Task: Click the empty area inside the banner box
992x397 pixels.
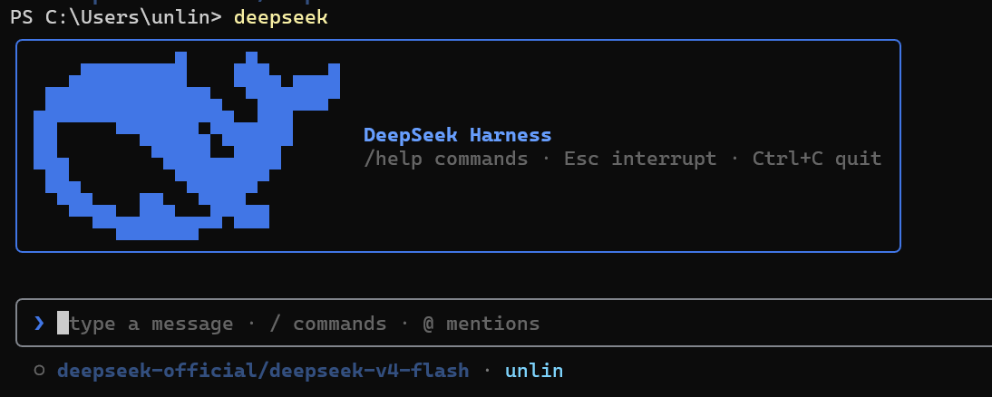Action: point(633,208)
